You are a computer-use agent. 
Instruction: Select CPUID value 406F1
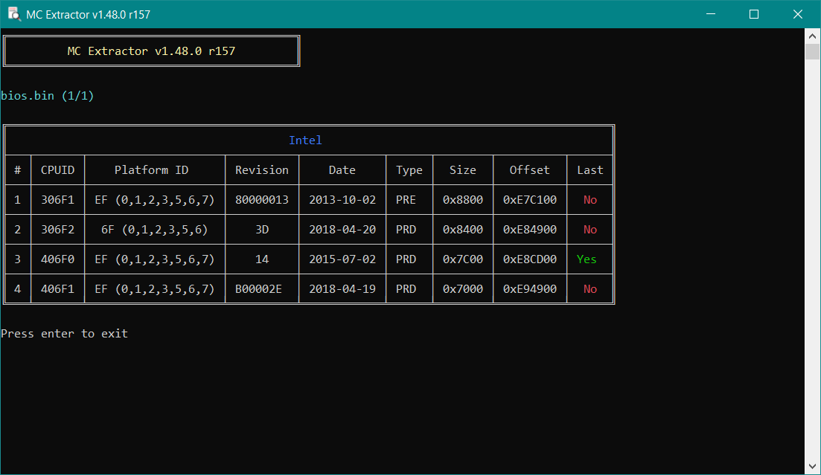pyautogui.click(x=57, y=289)
